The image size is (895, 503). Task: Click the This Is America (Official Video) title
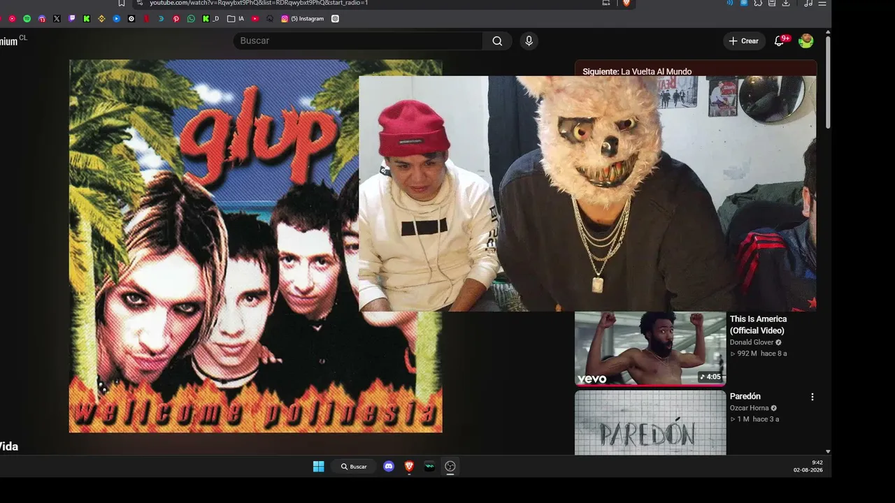click(758, 325)
